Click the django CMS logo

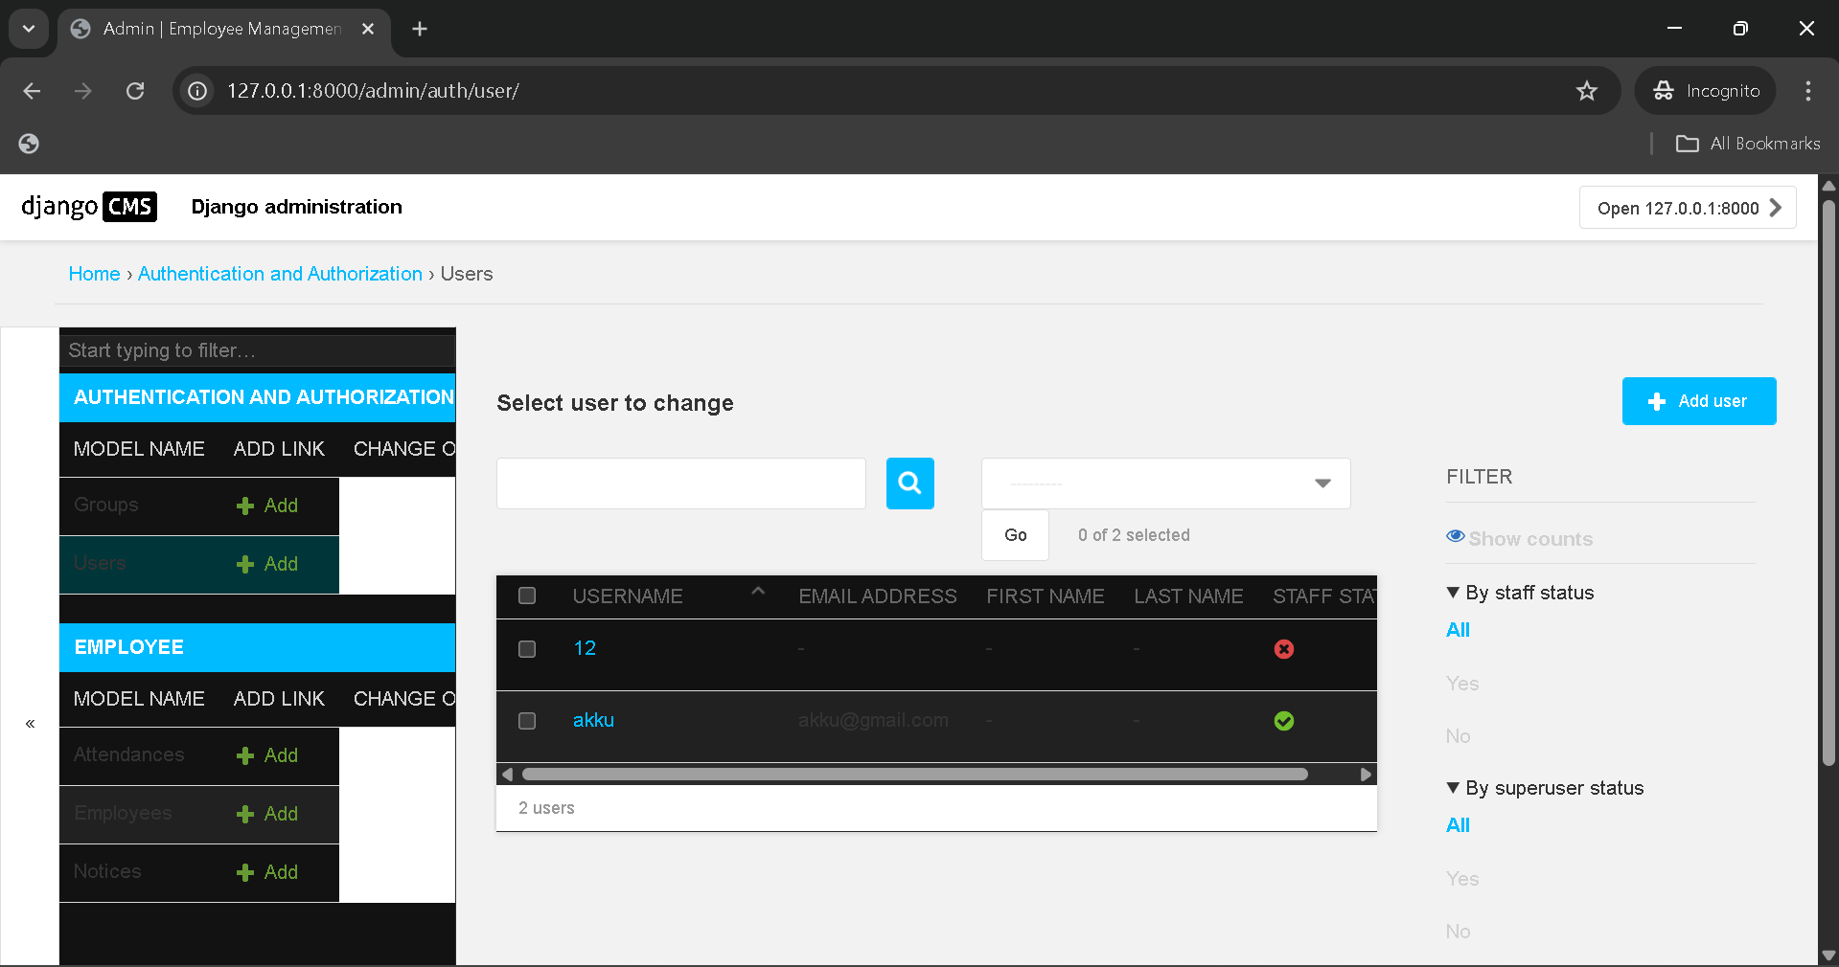click(x=89, y=207)
